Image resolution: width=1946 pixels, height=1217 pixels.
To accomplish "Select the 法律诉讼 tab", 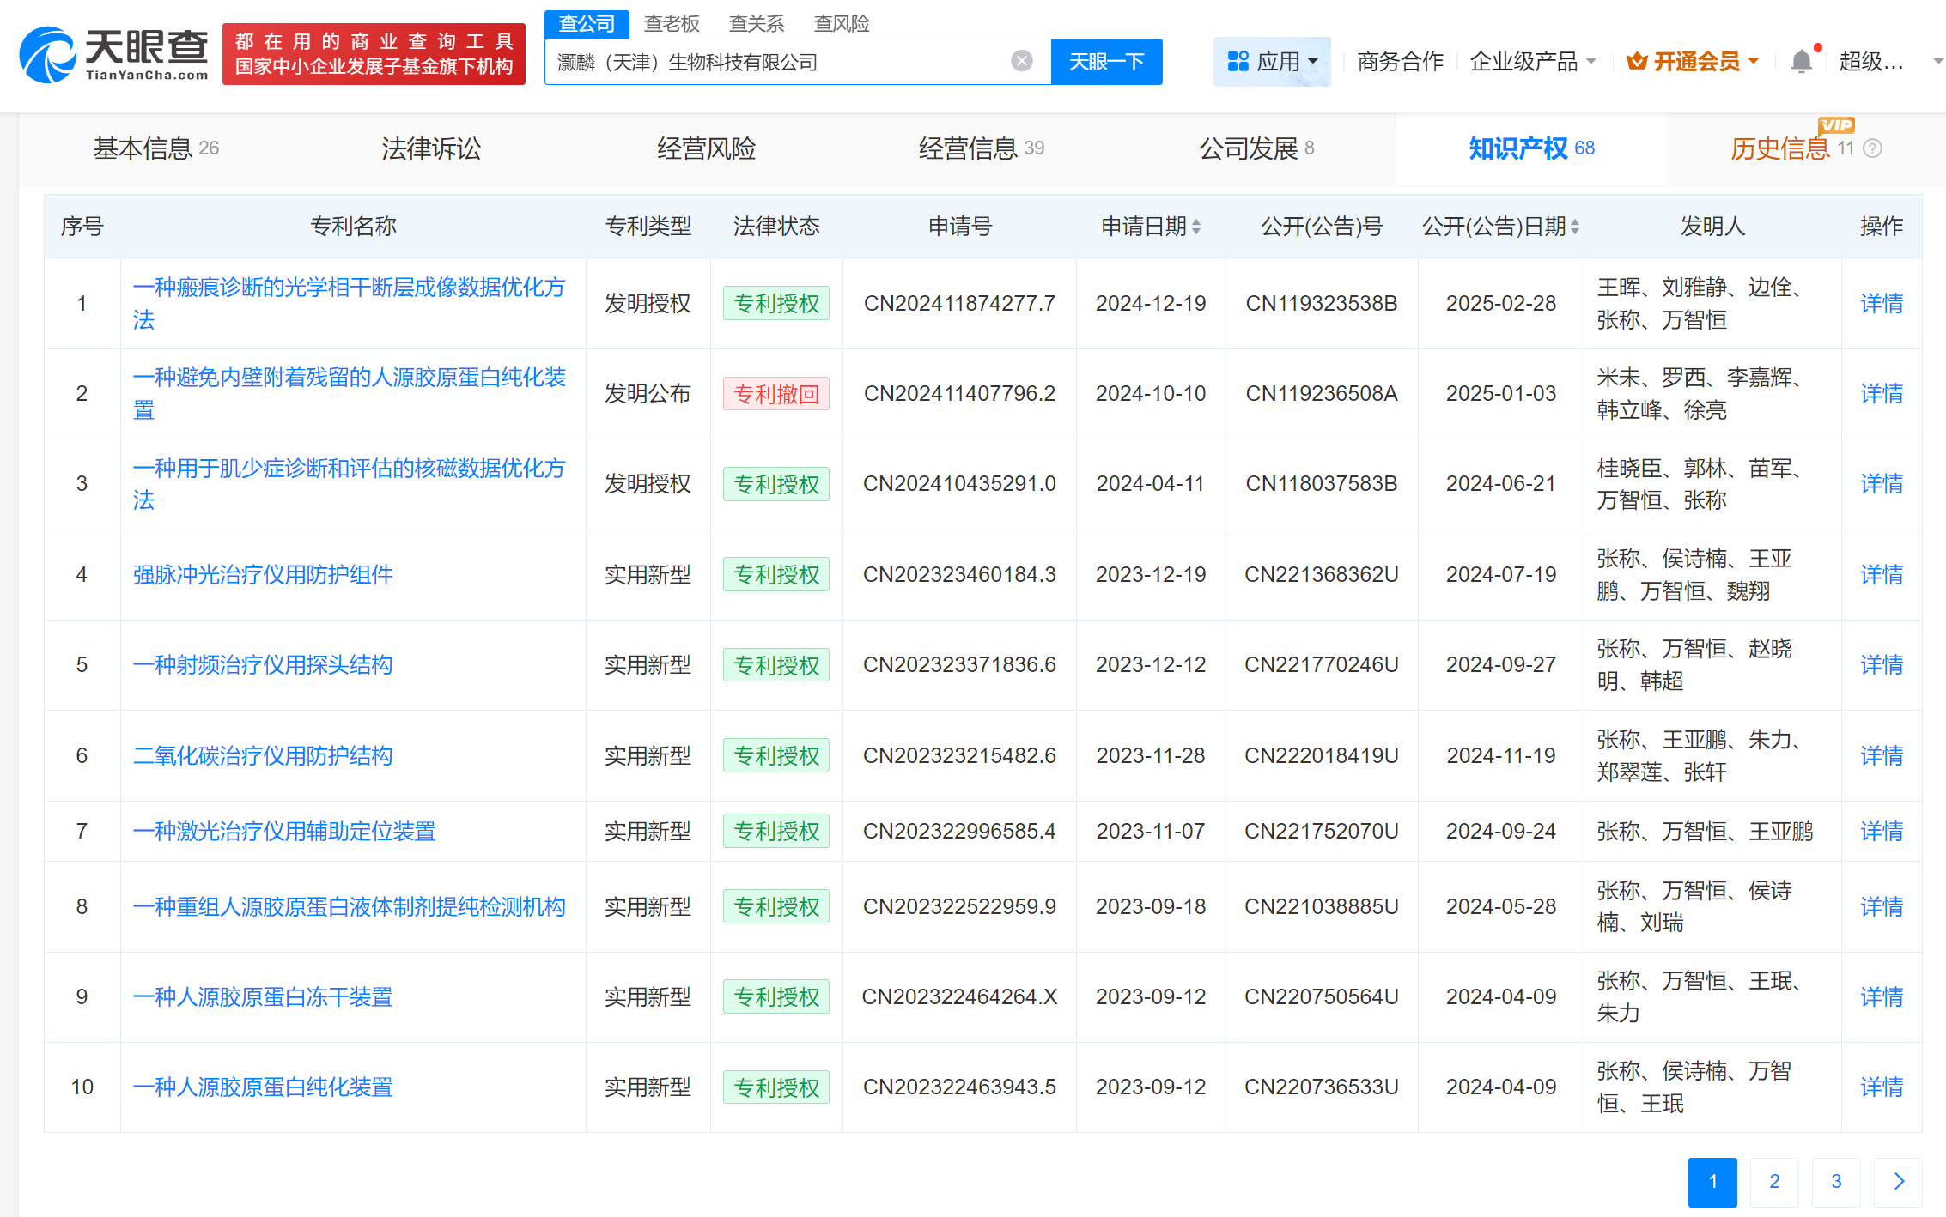I will (431, 148).
